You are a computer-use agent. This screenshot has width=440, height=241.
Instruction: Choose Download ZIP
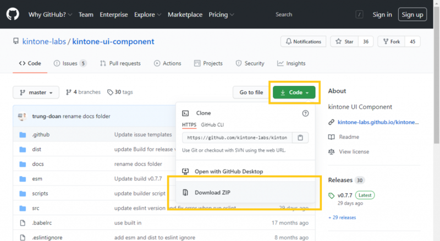pyautogui.click(x=245, y=193)
